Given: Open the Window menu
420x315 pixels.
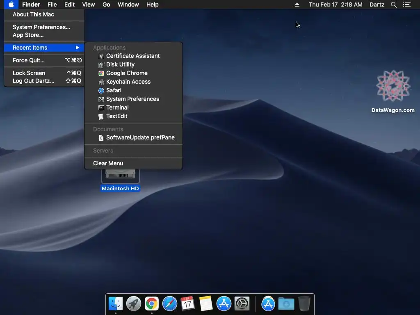Looking at the screenshot, I should coord(128,5).
